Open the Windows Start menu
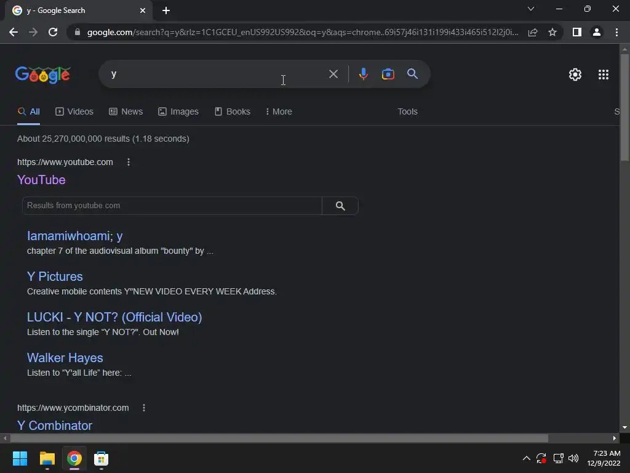Viewport: 630px width, 473px height. [x=20, y=458]
